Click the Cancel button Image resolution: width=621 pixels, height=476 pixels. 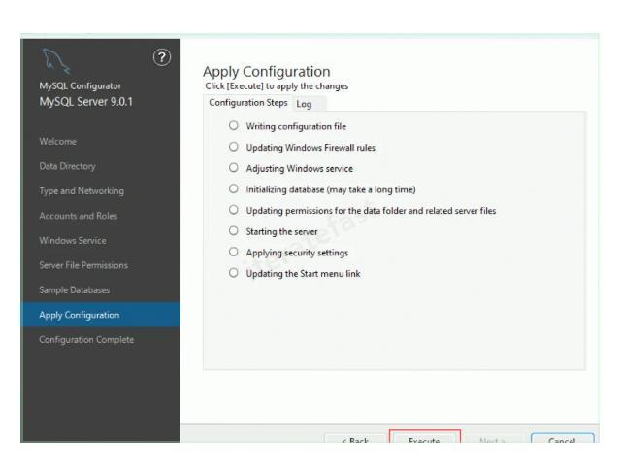563,438
